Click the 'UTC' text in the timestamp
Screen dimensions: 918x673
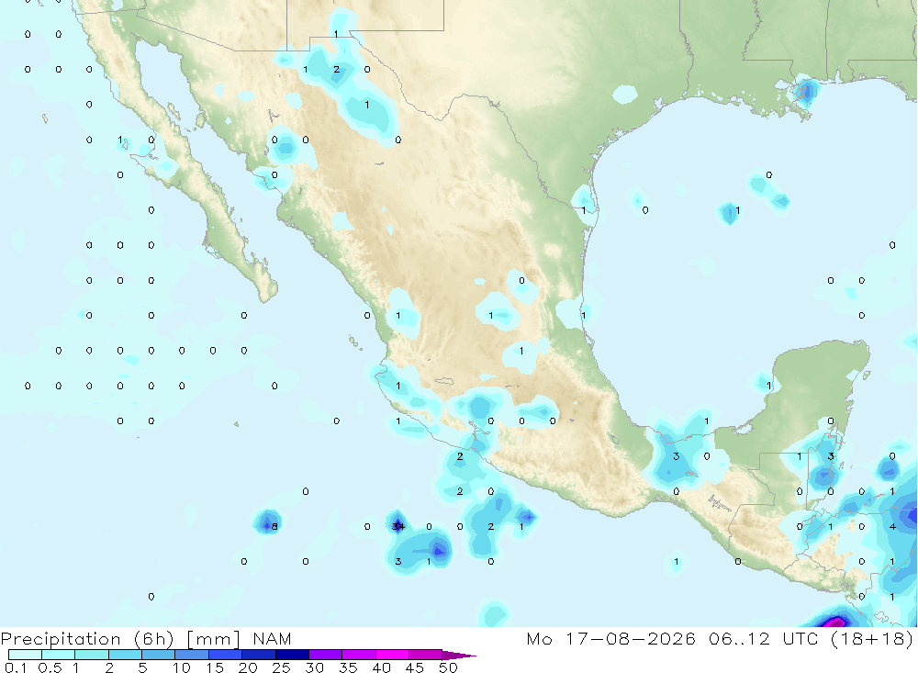click(800, 638)
